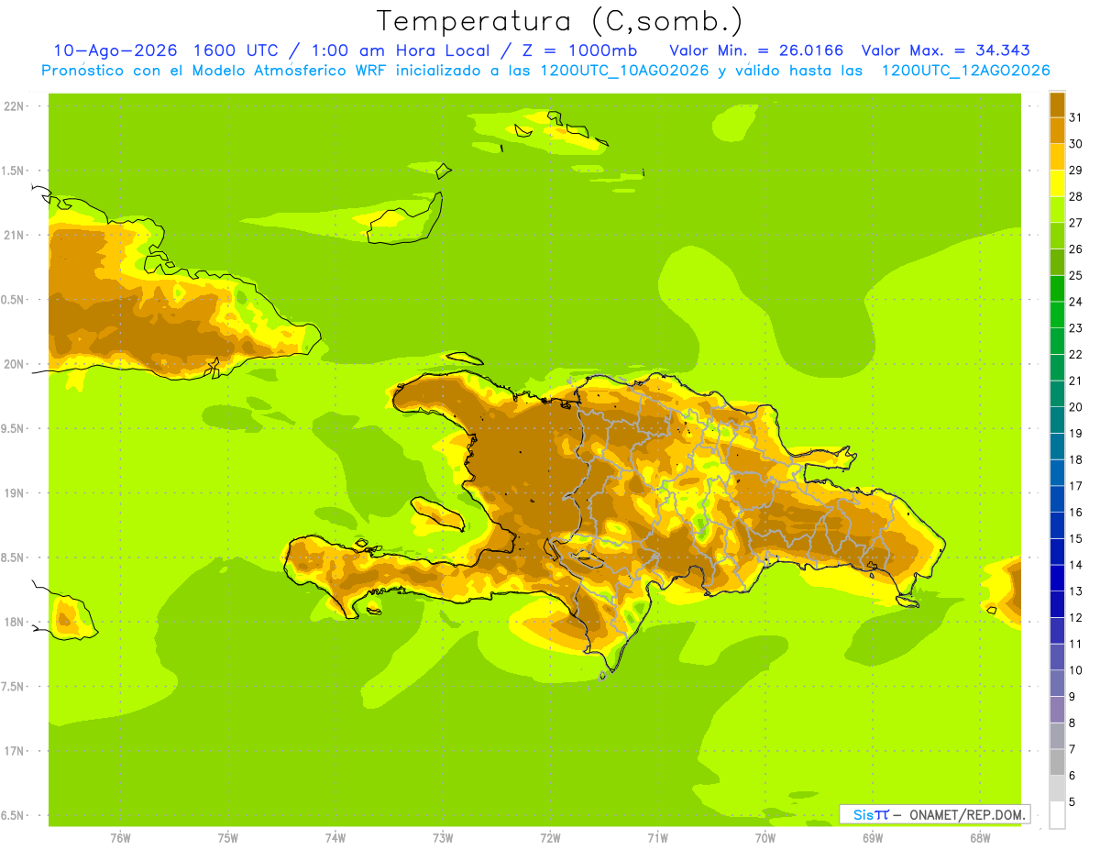Click the "1600 UTC" time label
1100x850 pixels.
234,50
